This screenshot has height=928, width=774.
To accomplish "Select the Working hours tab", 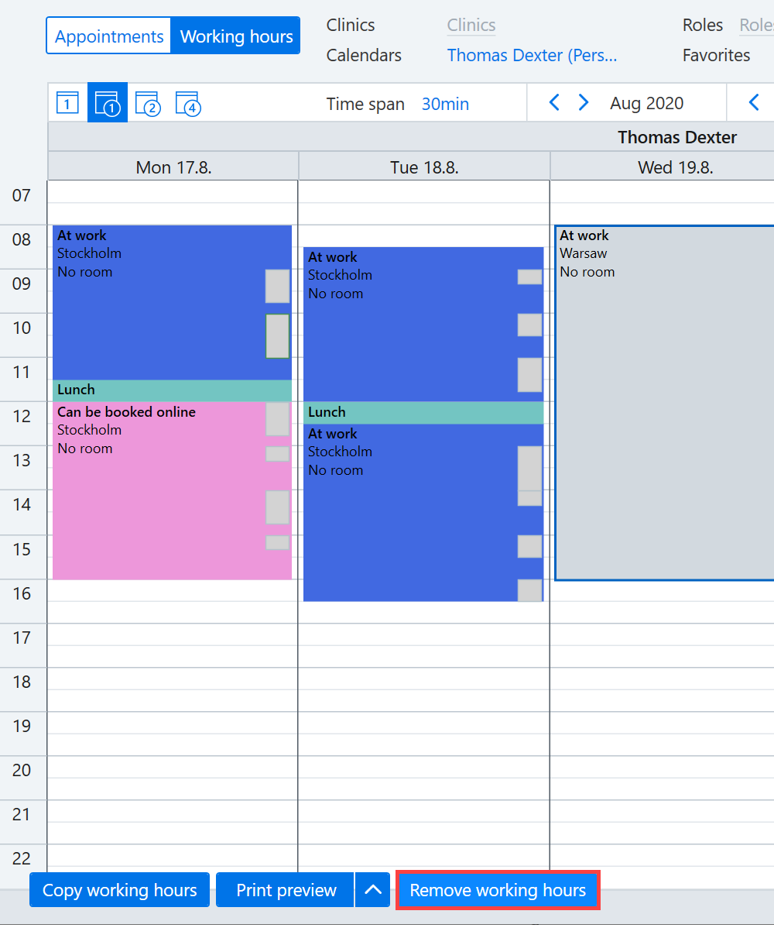I will tap(236, 36).
